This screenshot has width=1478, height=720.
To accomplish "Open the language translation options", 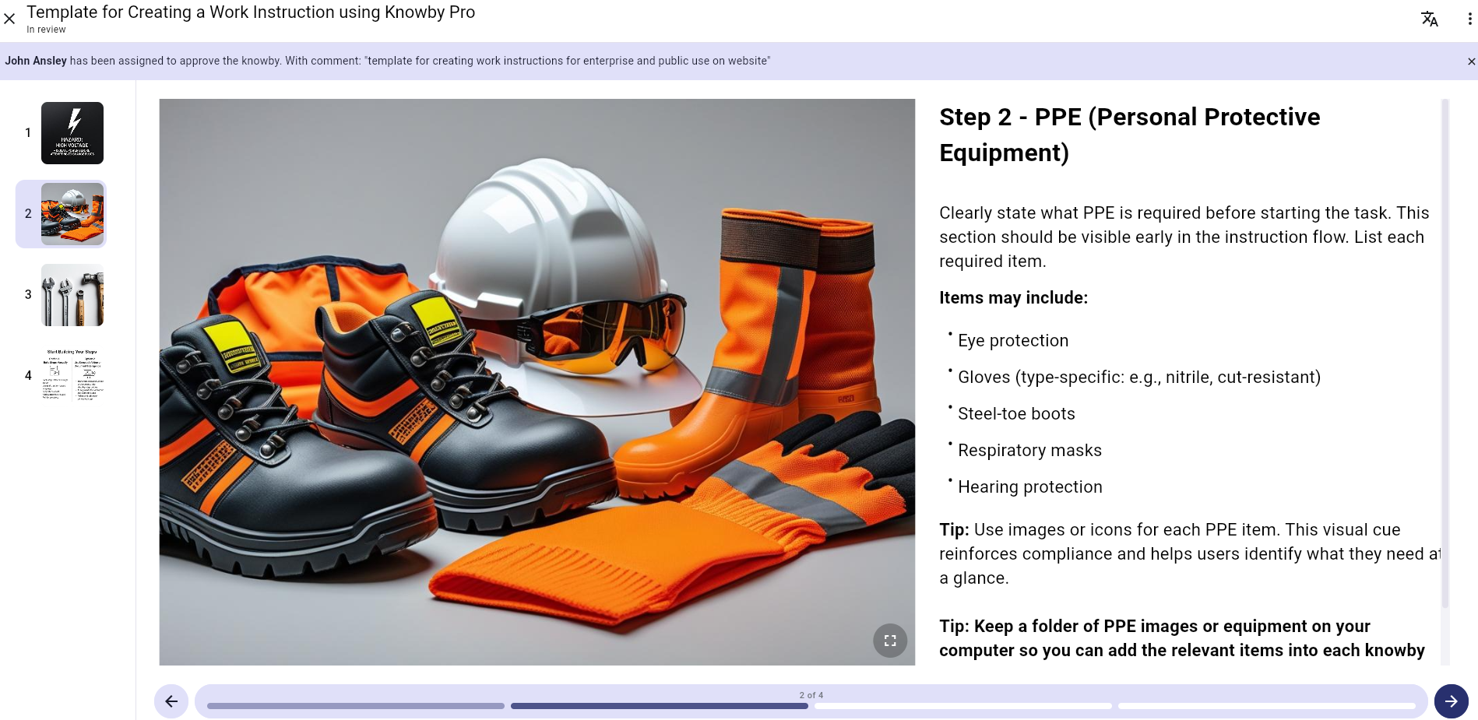I will [1430, 18].
